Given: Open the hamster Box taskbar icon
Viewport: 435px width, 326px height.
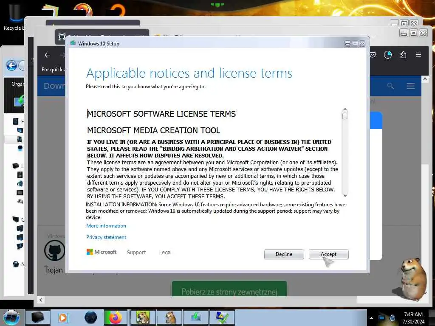Looking at the screenshot, I should (143, 318).
